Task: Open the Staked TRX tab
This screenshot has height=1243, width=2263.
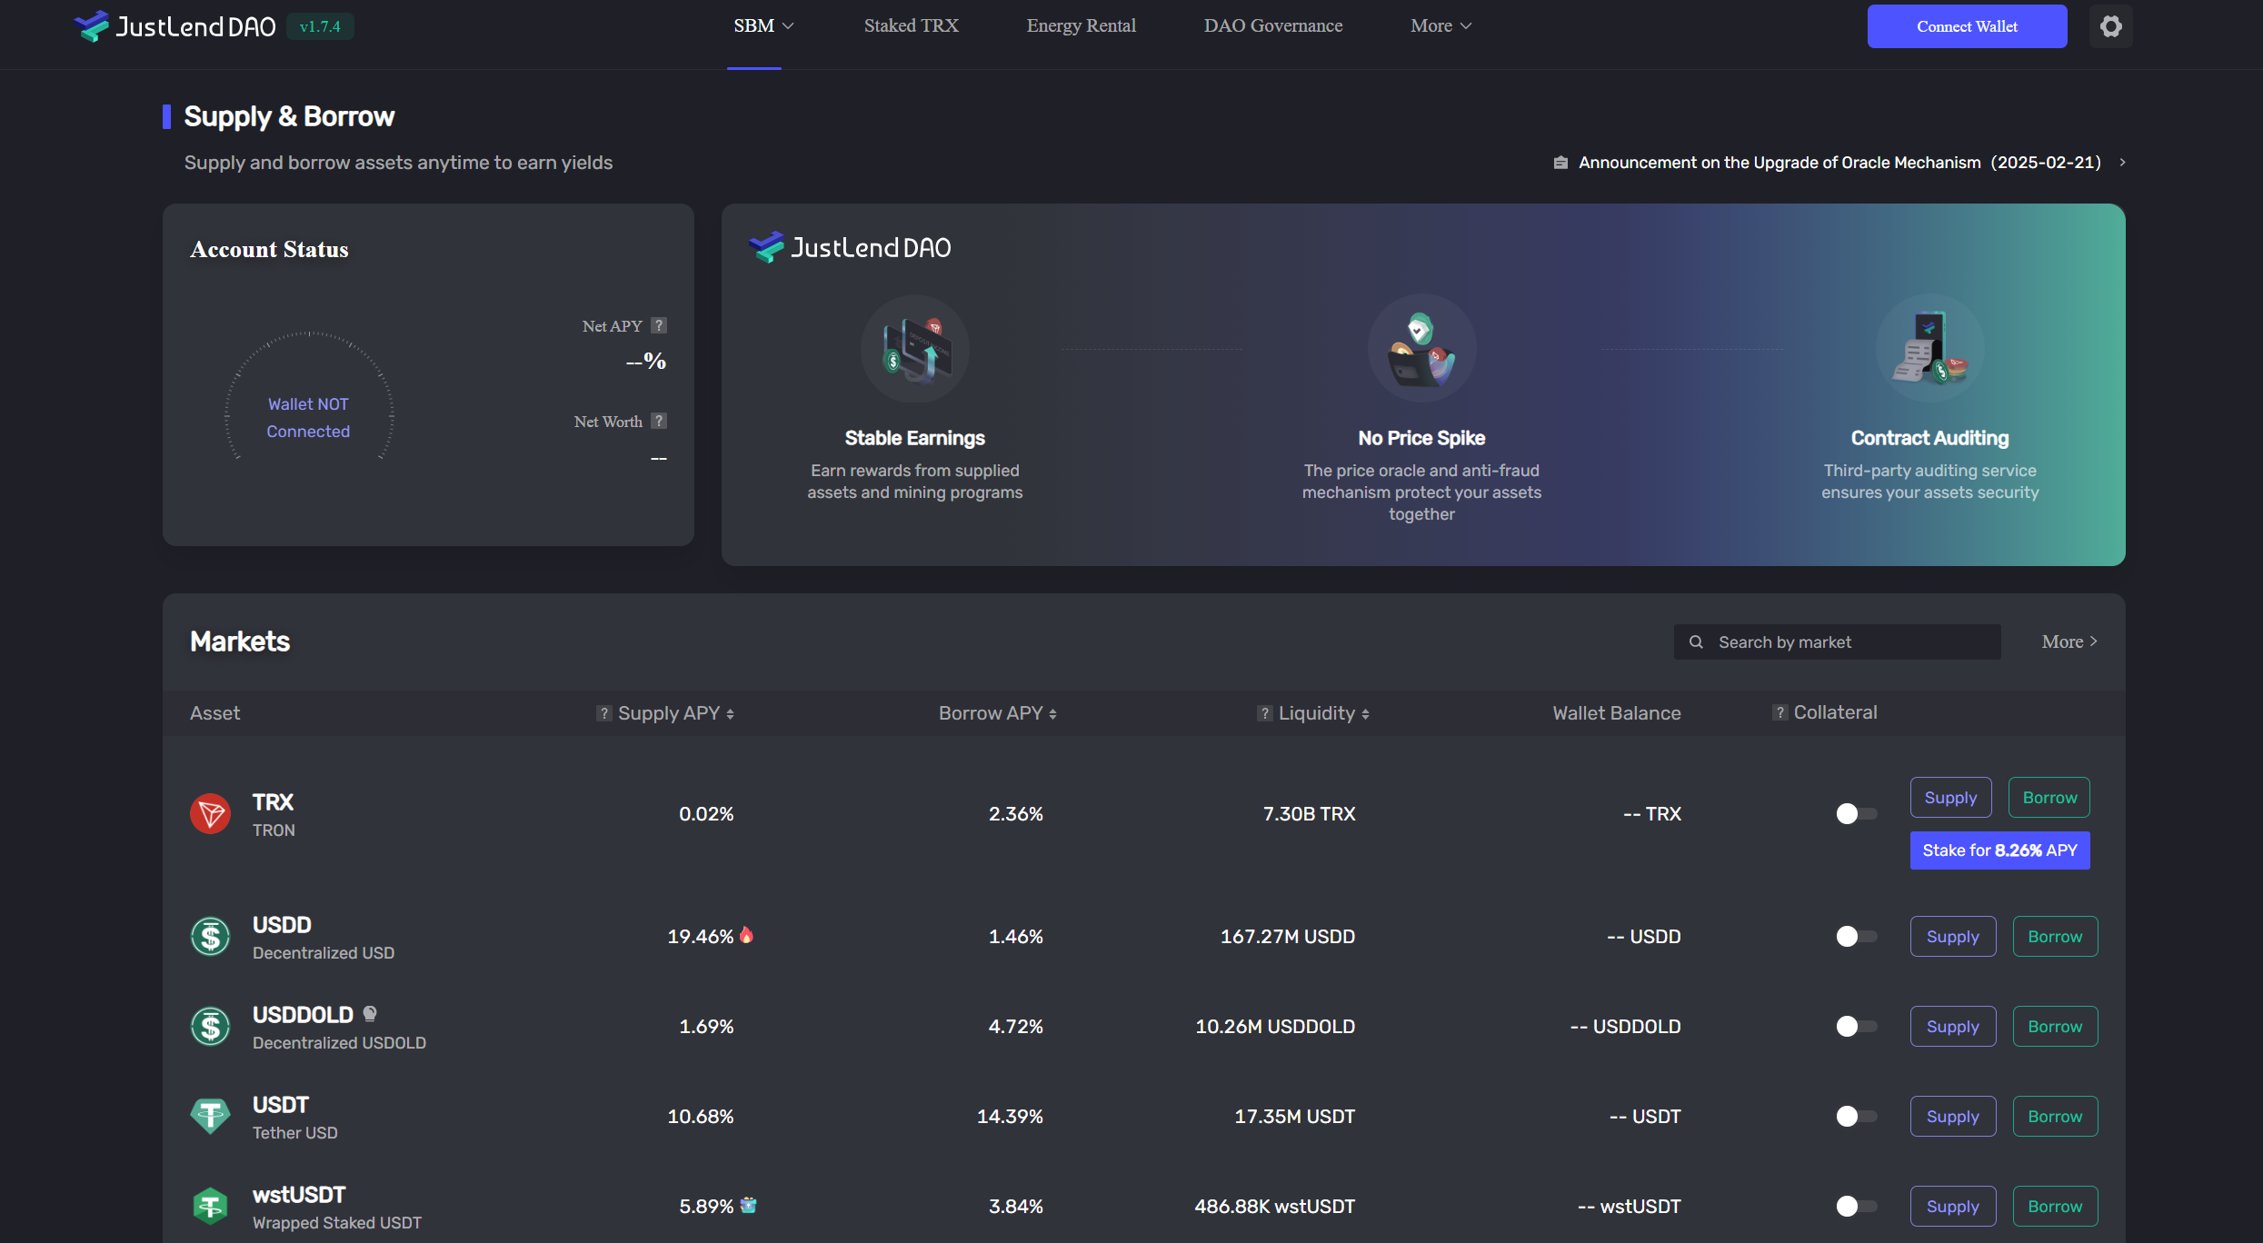Action: pos(911,25)
